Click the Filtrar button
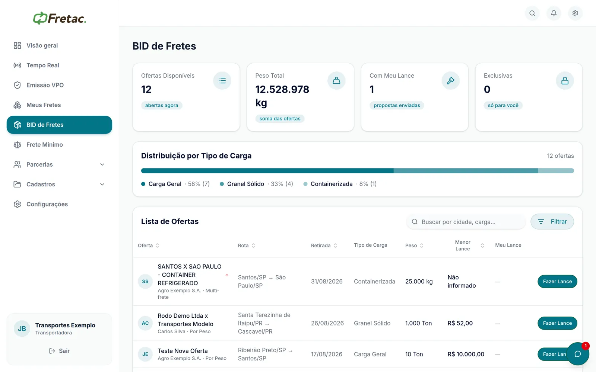The width and height of the screenshot is (596, 372). [552, 222]
